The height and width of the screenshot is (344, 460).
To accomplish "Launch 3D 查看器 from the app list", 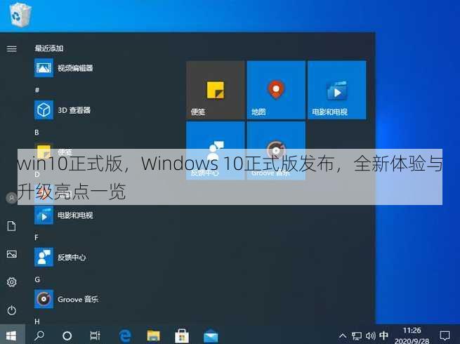I will (x=63, y=110).
